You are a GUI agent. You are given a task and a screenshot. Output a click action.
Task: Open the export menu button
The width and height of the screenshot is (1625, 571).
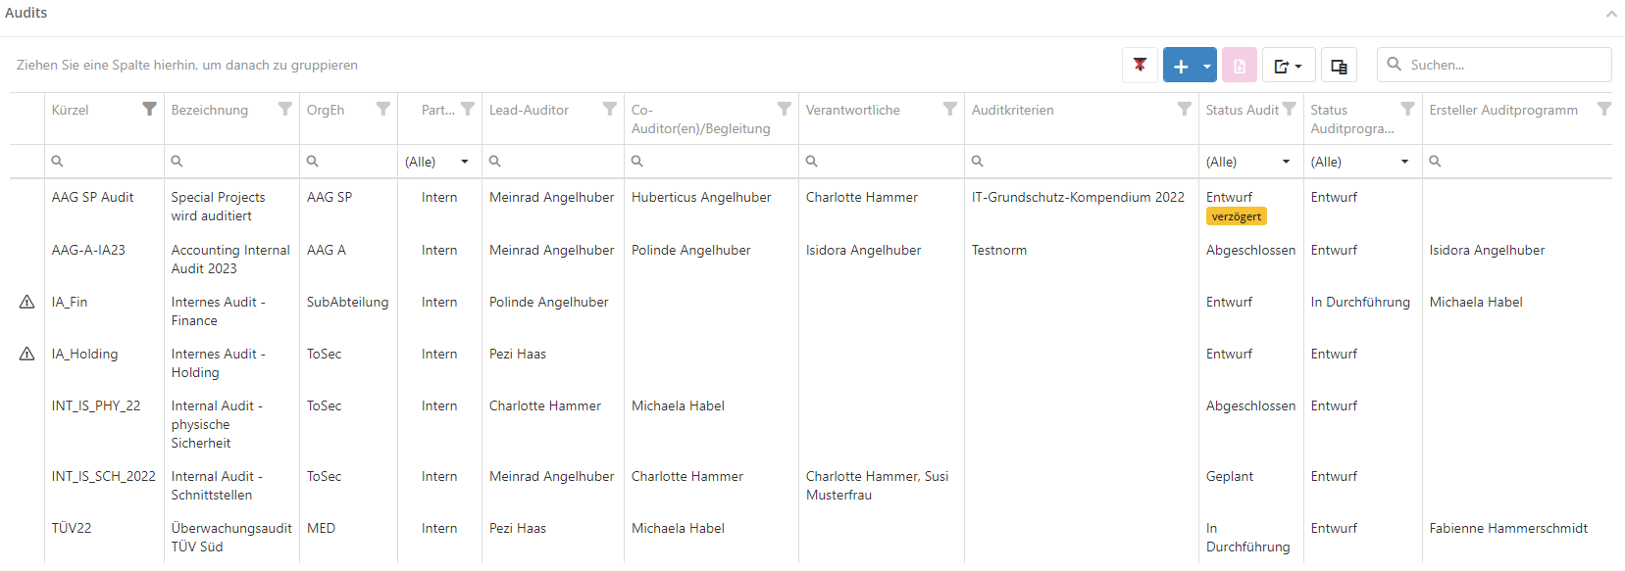pyautogui.click(x=1288, y=66)
